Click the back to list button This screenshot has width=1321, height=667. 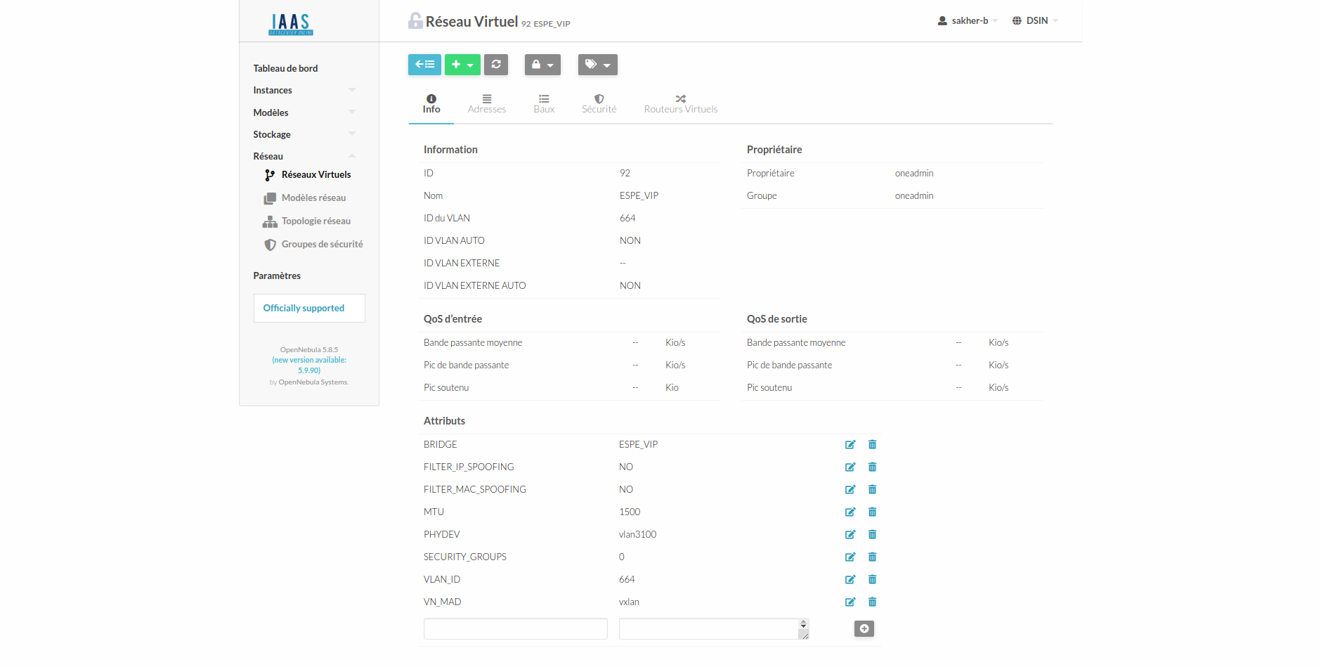(x=424, y=65)
